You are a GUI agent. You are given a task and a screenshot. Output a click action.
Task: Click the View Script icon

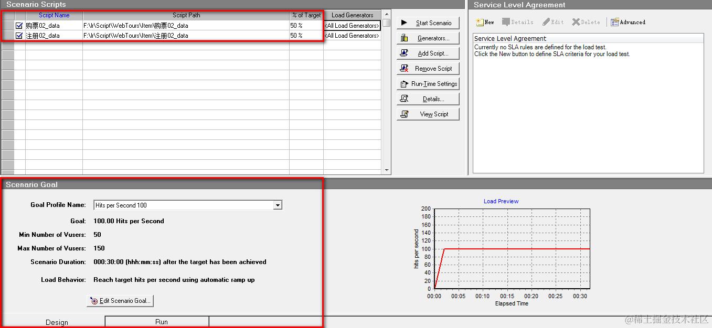404,114
